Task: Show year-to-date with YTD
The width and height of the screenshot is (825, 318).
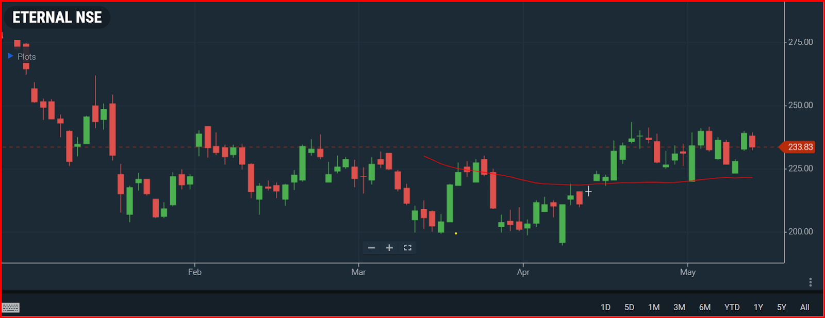Action: pos(732,307)
